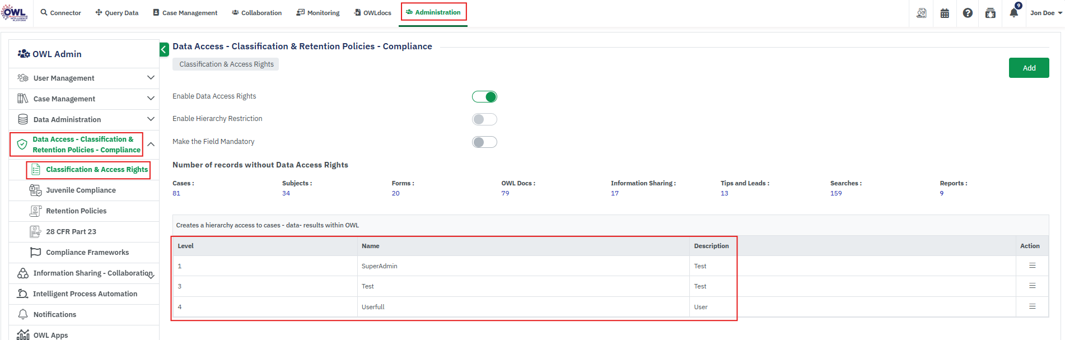Viewport: 1065px width, 340px height.
Task: Switch to the Monitoring menu
Action: tap(318, 13)
